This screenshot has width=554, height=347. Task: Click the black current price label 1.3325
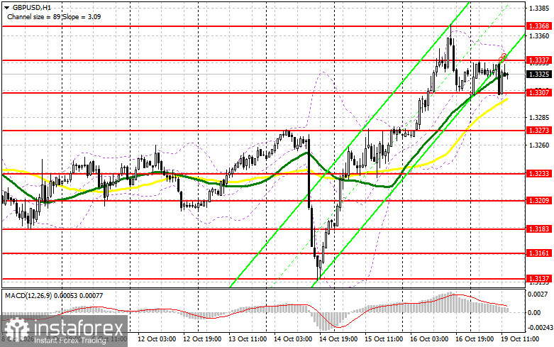[539, 75]
